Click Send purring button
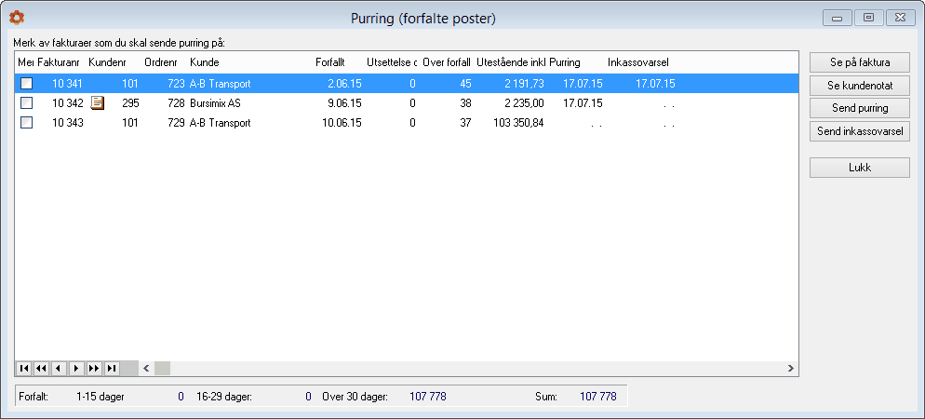925x419 pixels. click(x=860, y=108)
